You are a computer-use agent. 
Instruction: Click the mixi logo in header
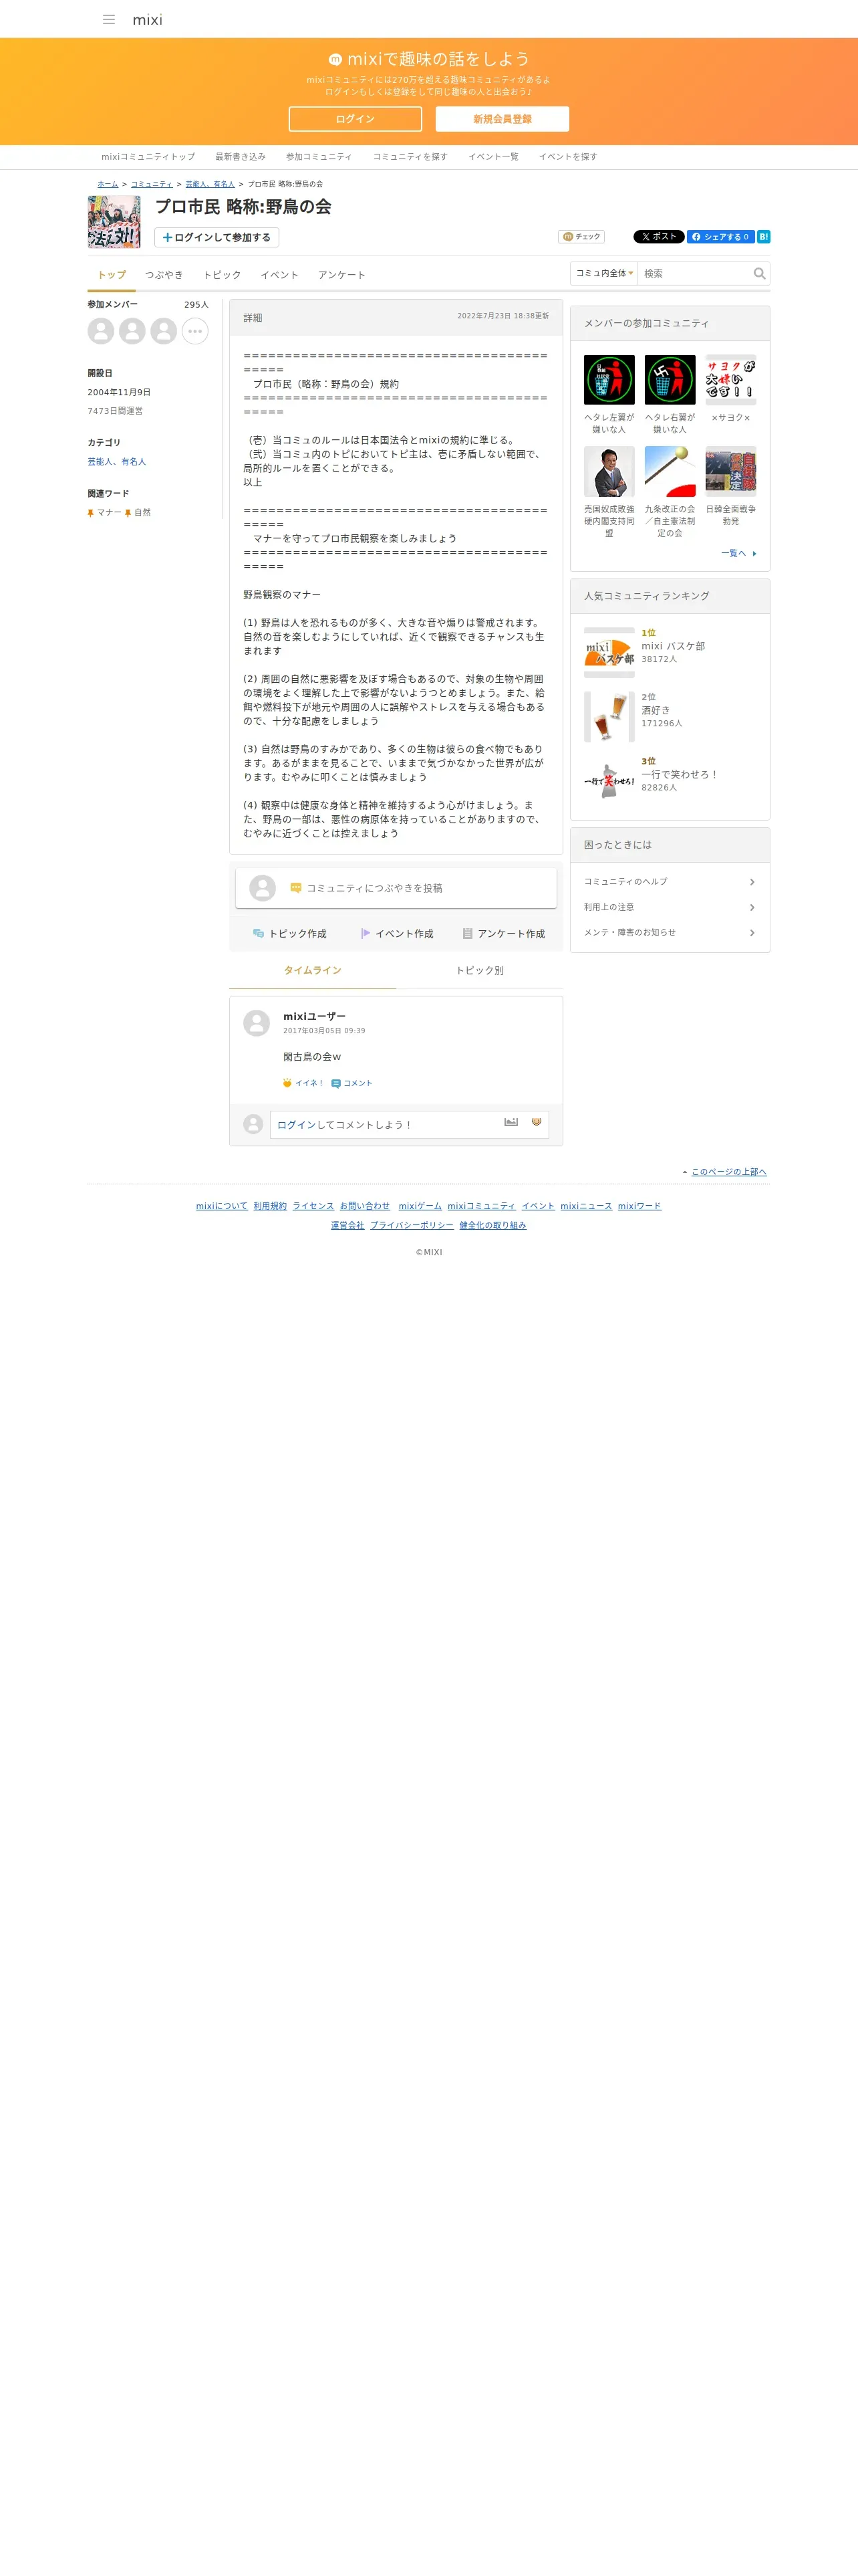(147, 19)
